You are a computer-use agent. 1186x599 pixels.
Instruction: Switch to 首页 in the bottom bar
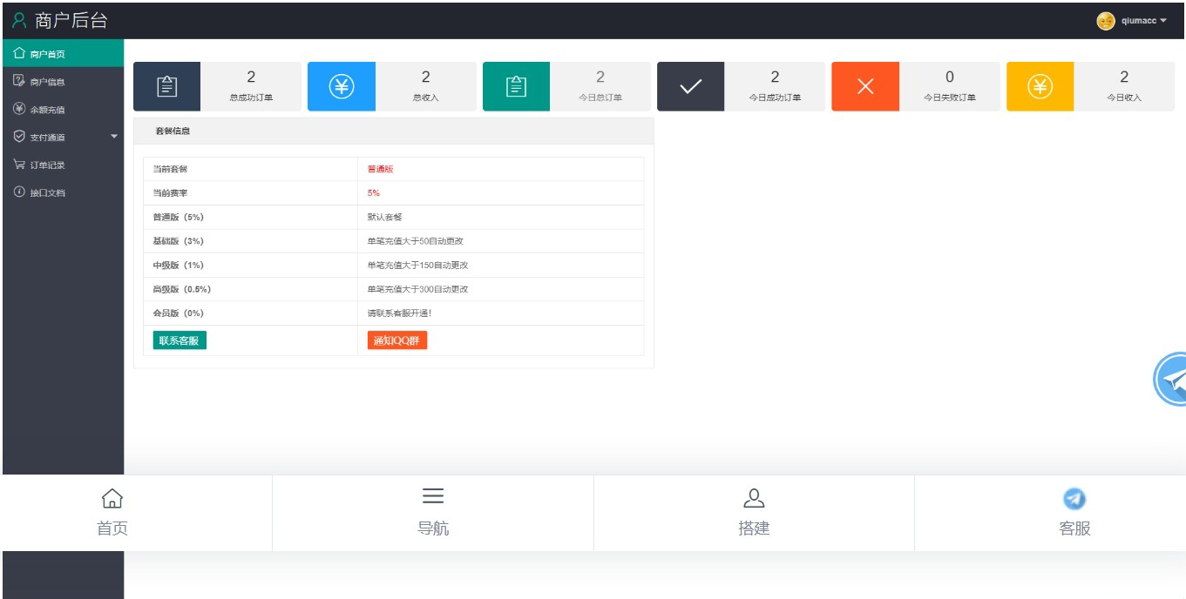tap(112, 513)
